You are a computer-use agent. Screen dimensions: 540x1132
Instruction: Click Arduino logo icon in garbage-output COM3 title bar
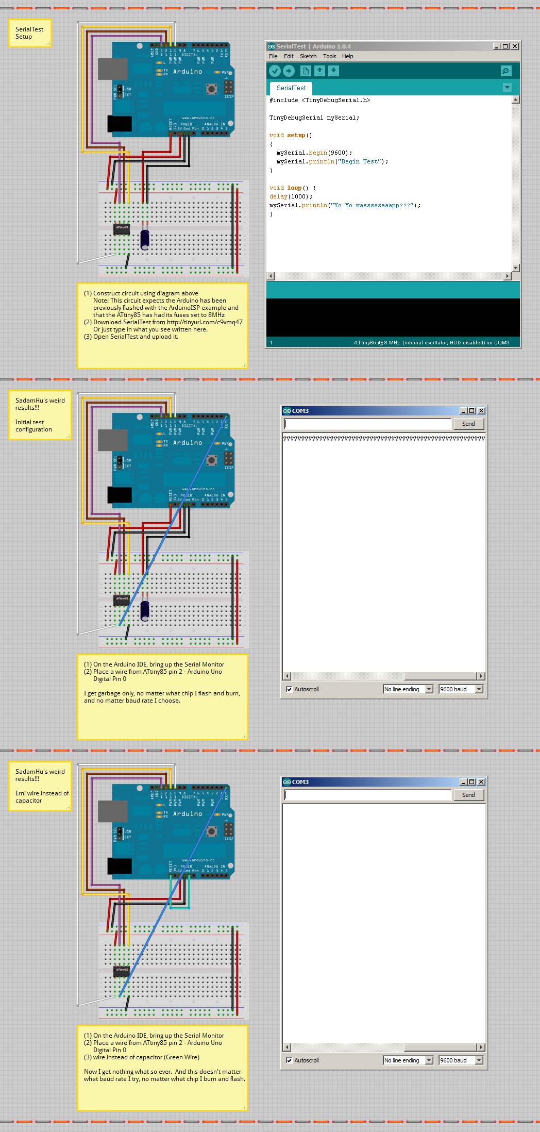(x=287, y=411)
